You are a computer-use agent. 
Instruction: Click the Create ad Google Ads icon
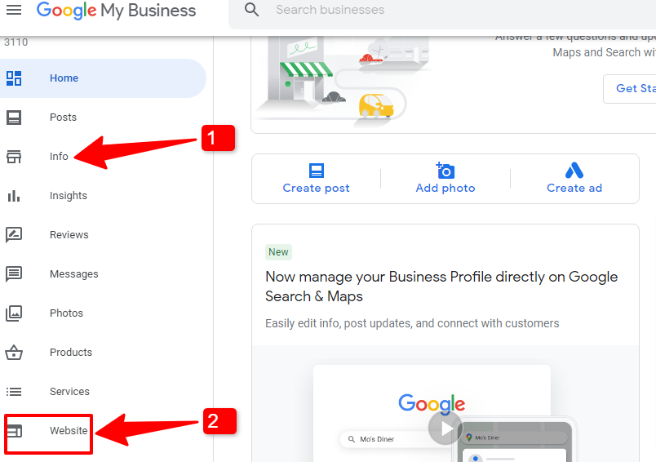(x=574, y=171)
